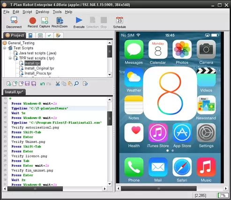The image size is (231, 200).
Task: Click the 7% memory indicator in status bar
Action: pyautogui.click(x=223, y=195)
